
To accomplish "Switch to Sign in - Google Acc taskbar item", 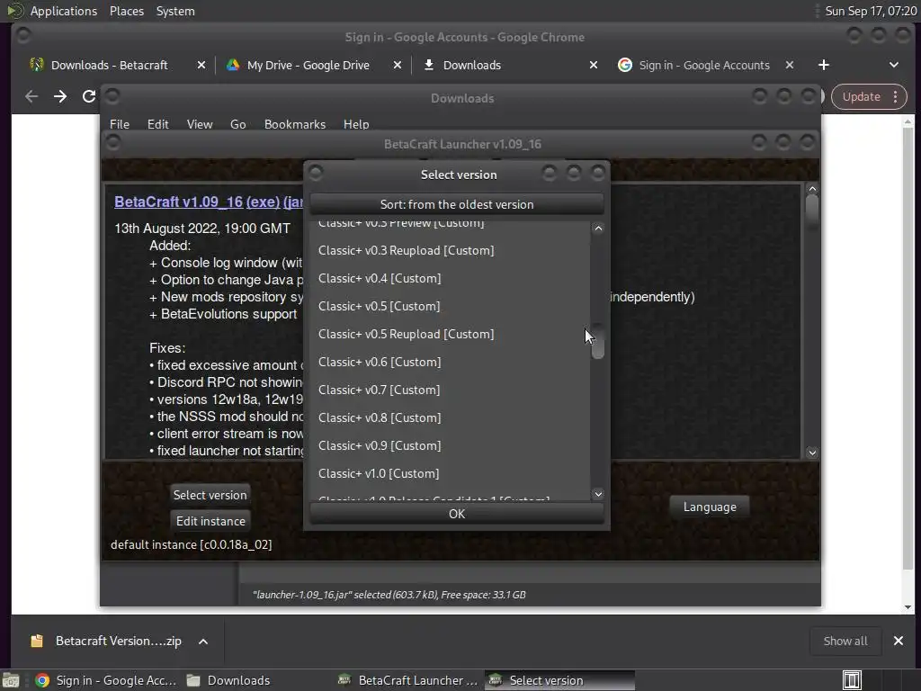I will pyautogui.click(x=106, y=680).
